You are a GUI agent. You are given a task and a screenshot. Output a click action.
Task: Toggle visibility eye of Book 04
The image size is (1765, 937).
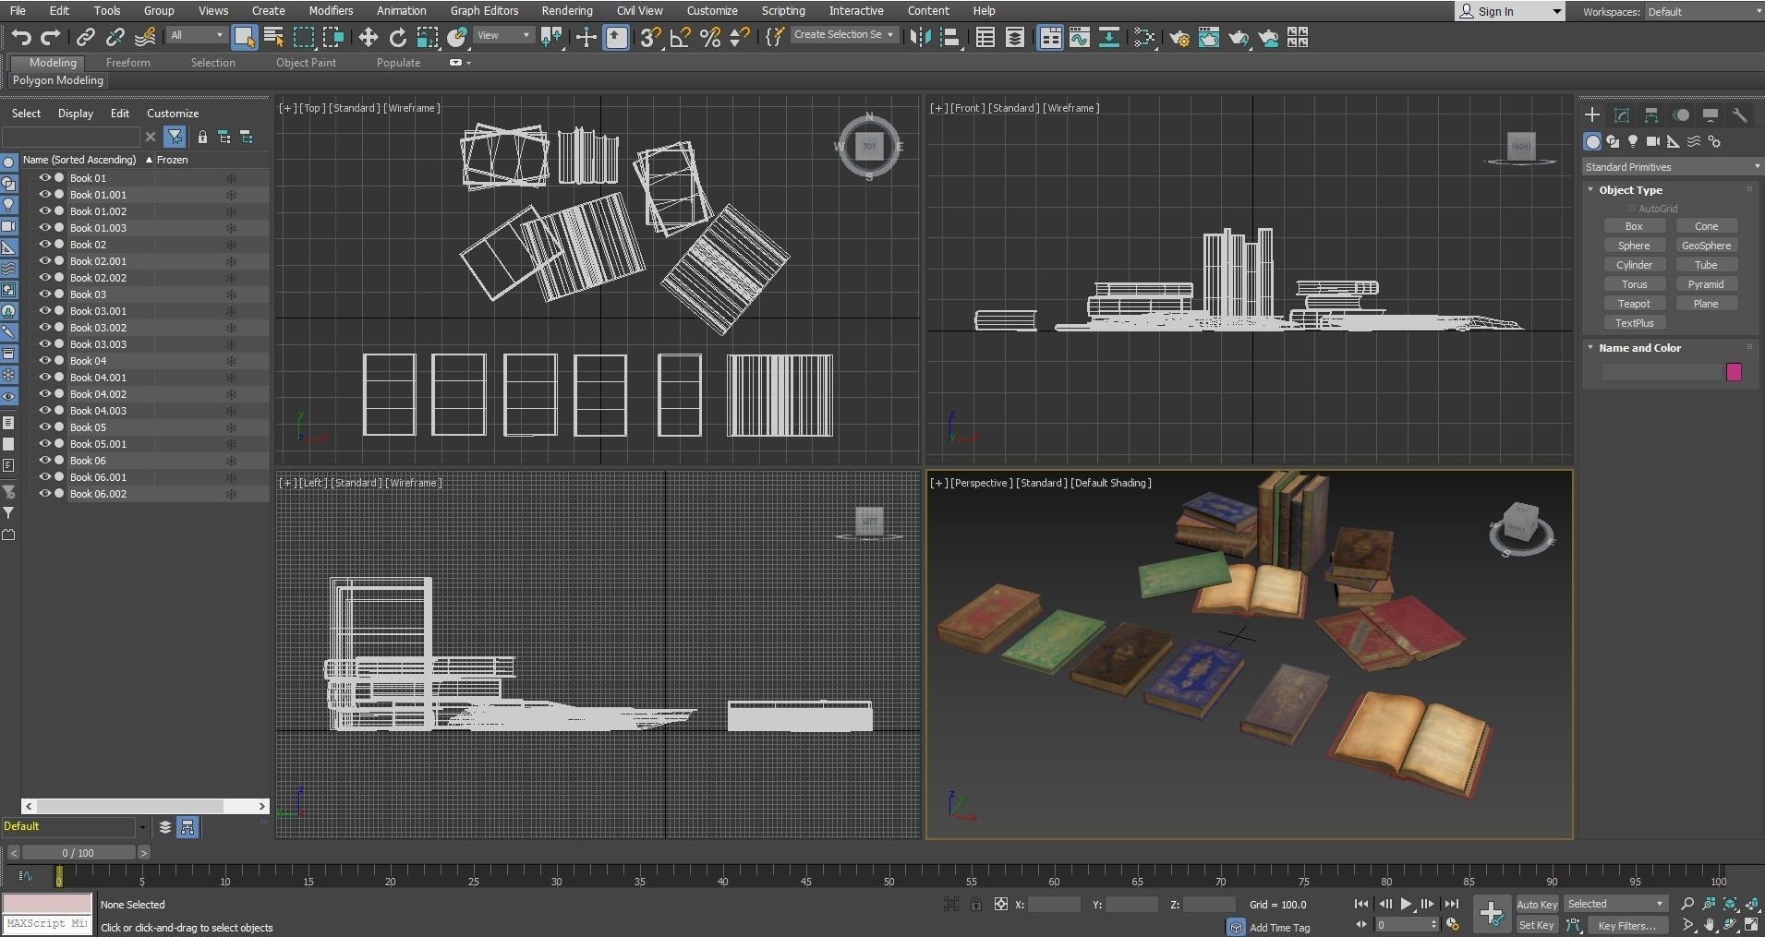tap(44, 360)
